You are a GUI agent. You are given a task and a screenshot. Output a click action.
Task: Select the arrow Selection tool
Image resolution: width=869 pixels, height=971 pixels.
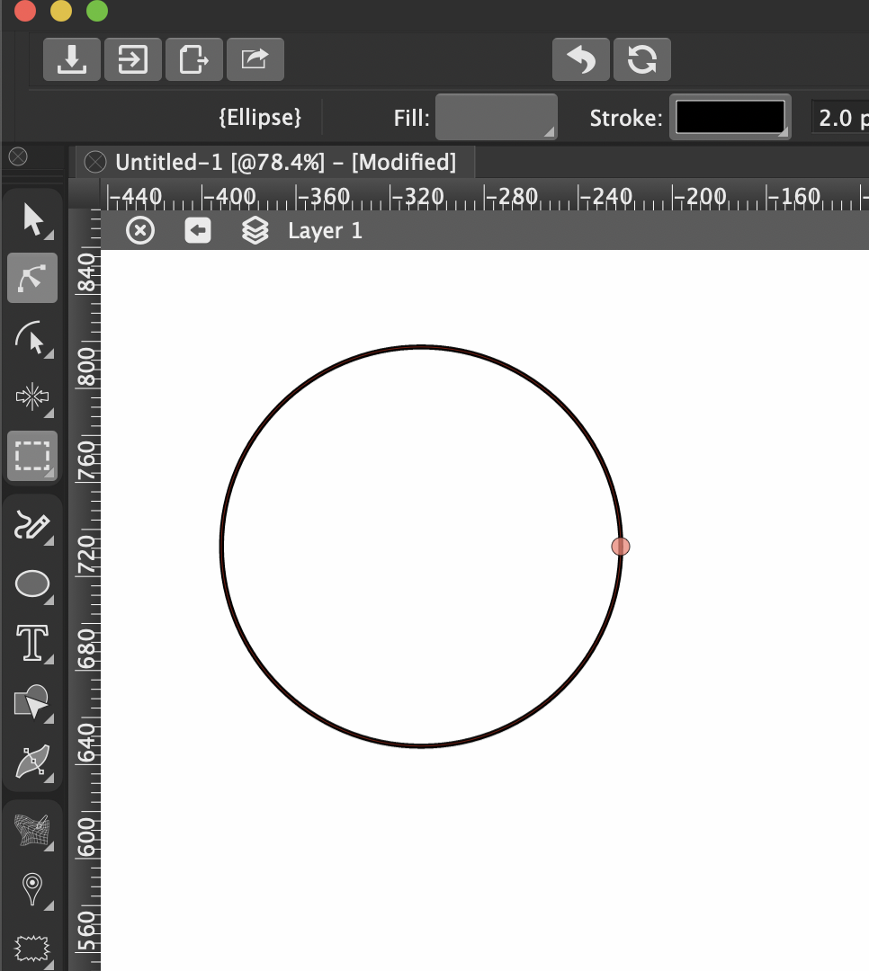point(32,219)
